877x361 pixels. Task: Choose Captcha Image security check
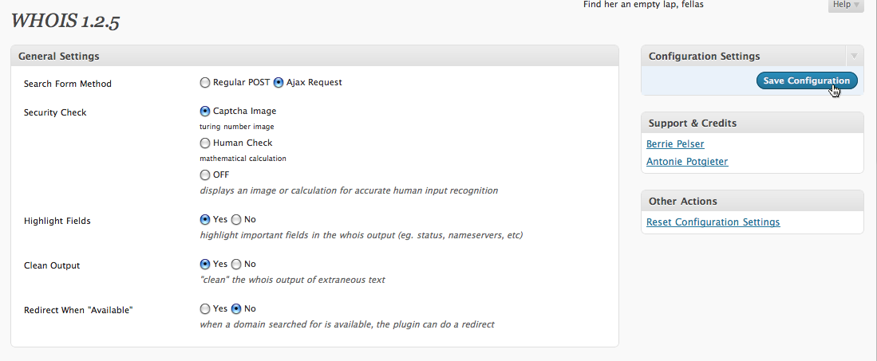205,112
